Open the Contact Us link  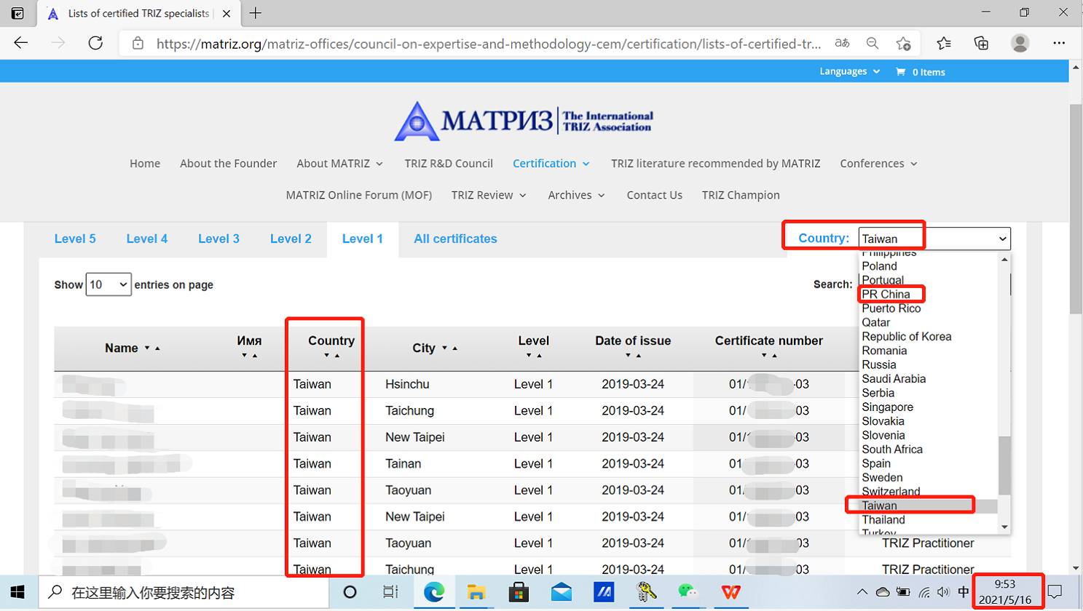[x=654, y=195]
